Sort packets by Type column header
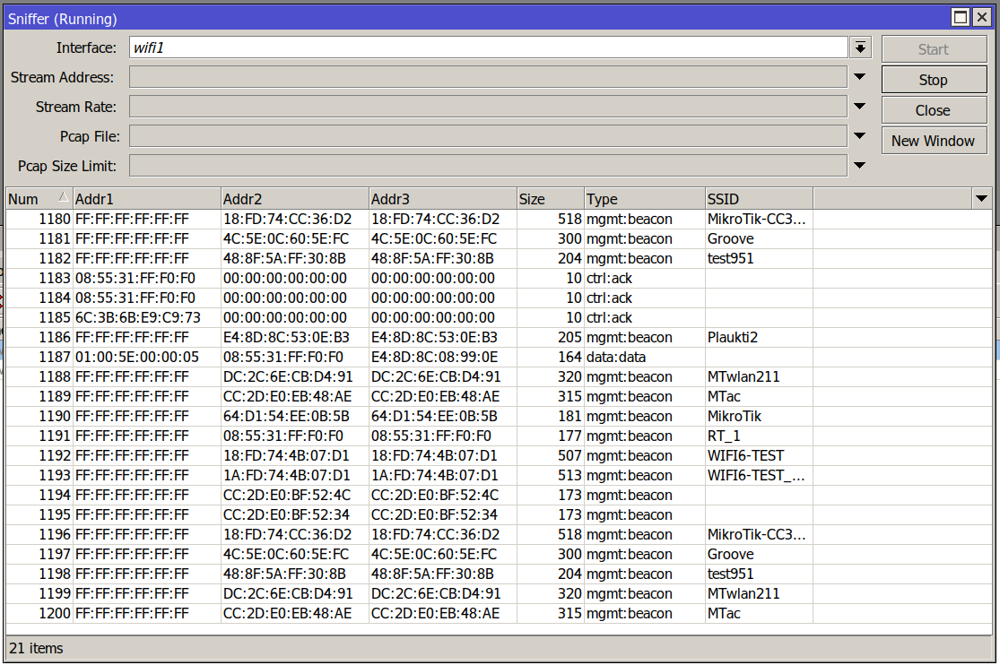 tap(644, 199)
